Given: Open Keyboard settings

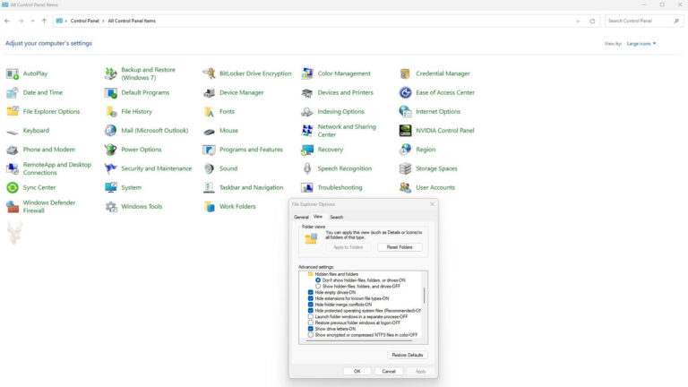Looking at the screenshot, I should pos(28,131).
